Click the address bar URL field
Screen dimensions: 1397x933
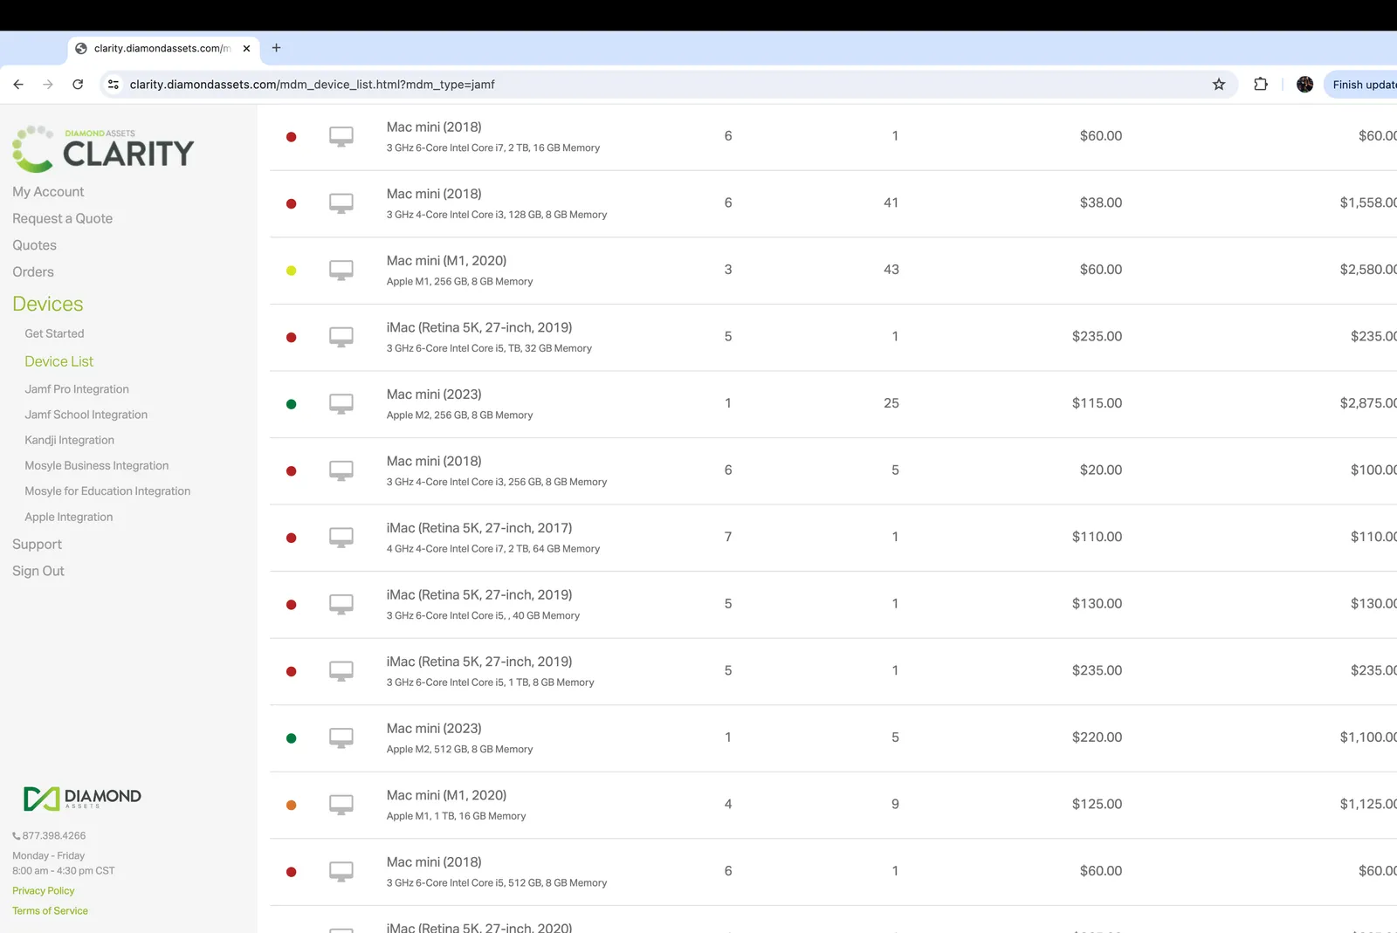pos(611,85)
